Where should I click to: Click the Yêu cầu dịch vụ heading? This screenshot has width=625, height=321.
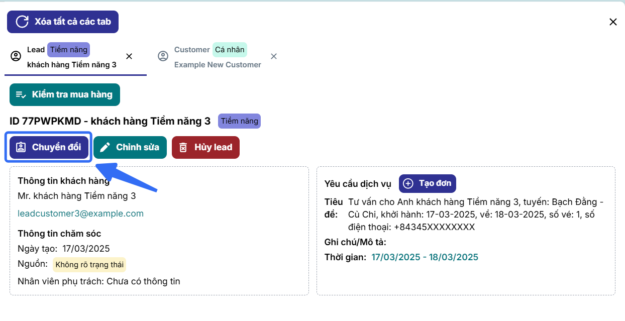coord(358,184)
